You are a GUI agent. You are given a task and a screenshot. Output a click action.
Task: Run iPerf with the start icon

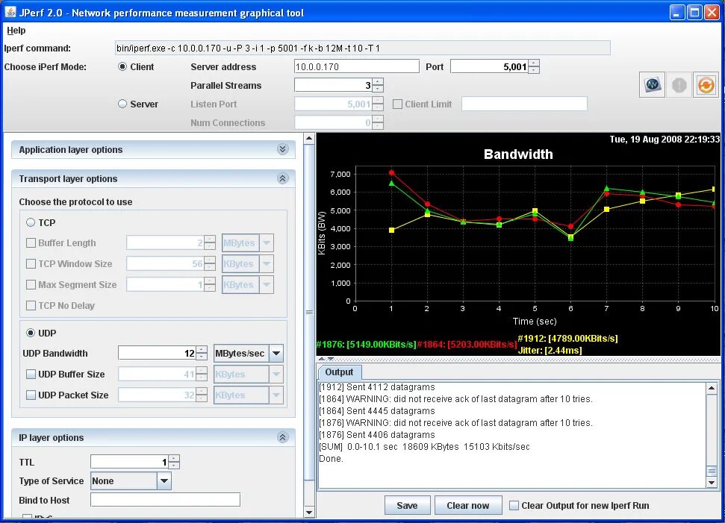652,84
